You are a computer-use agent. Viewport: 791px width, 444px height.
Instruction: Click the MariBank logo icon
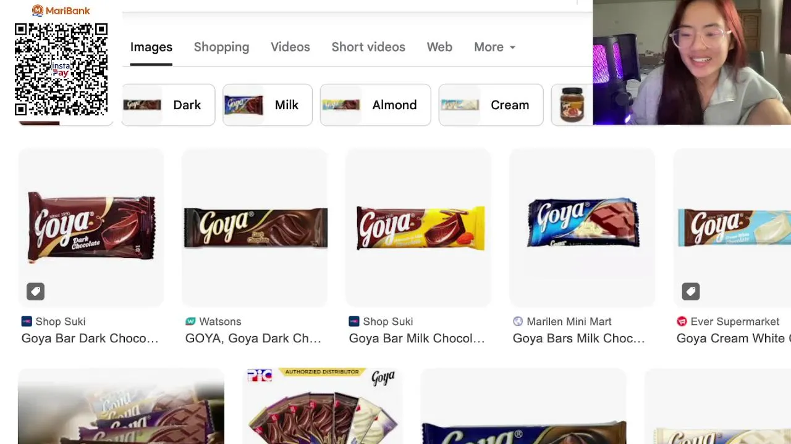coord(38,10)
